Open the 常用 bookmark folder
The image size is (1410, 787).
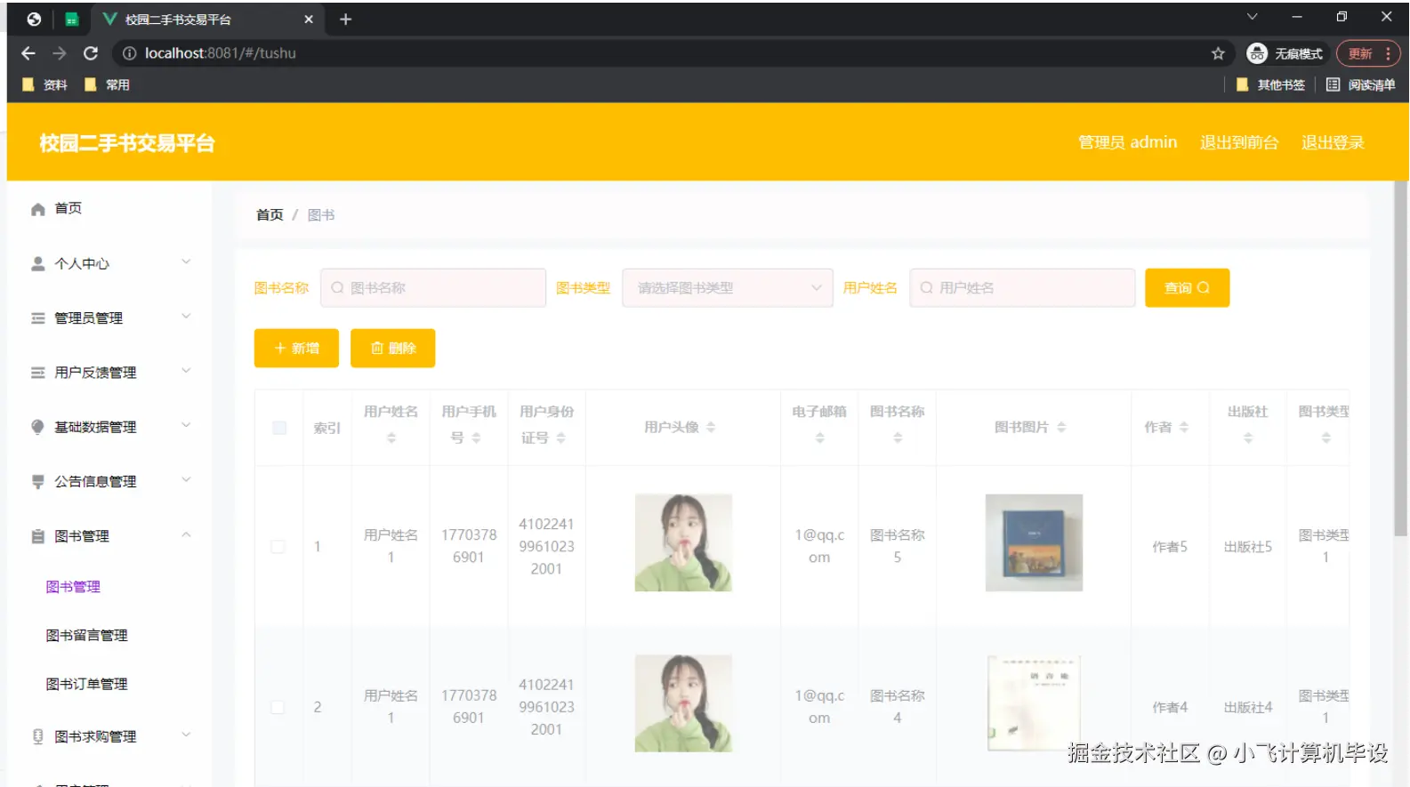[x=107, y=84]
